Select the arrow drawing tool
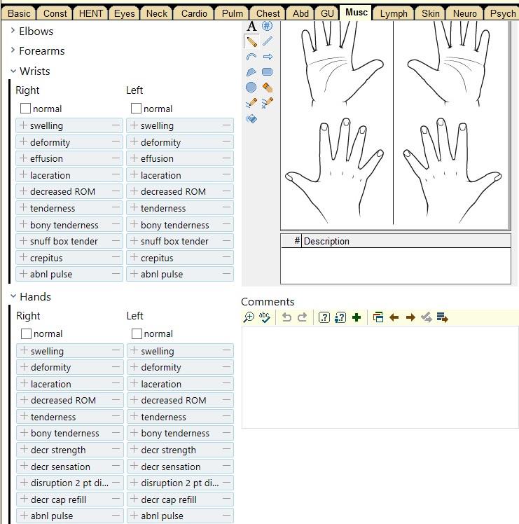Viewport: 519px width, 524px height. (x=267, y=57)
